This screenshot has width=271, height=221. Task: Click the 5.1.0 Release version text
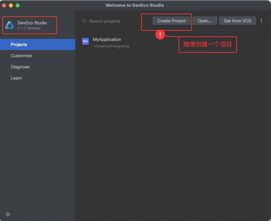(29, 28)
